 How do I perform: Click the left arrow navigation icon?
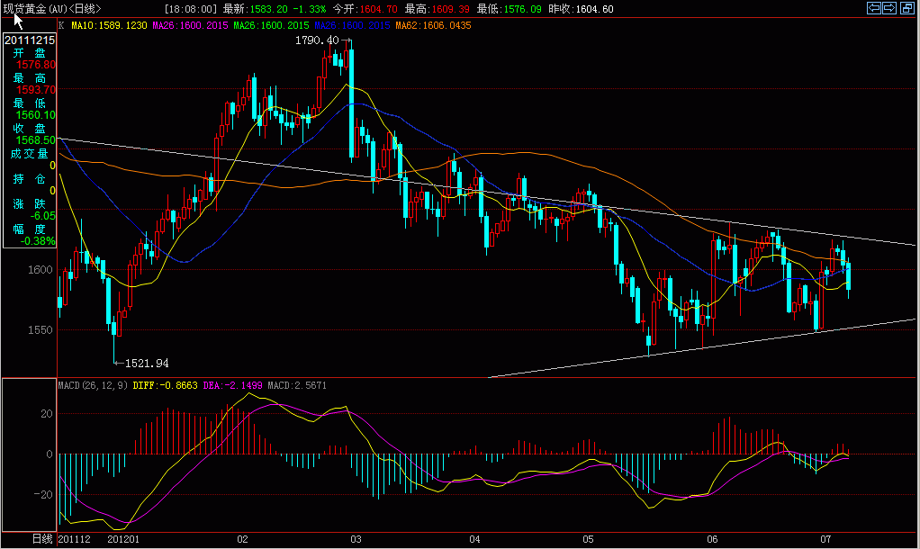tap(874, 7)
